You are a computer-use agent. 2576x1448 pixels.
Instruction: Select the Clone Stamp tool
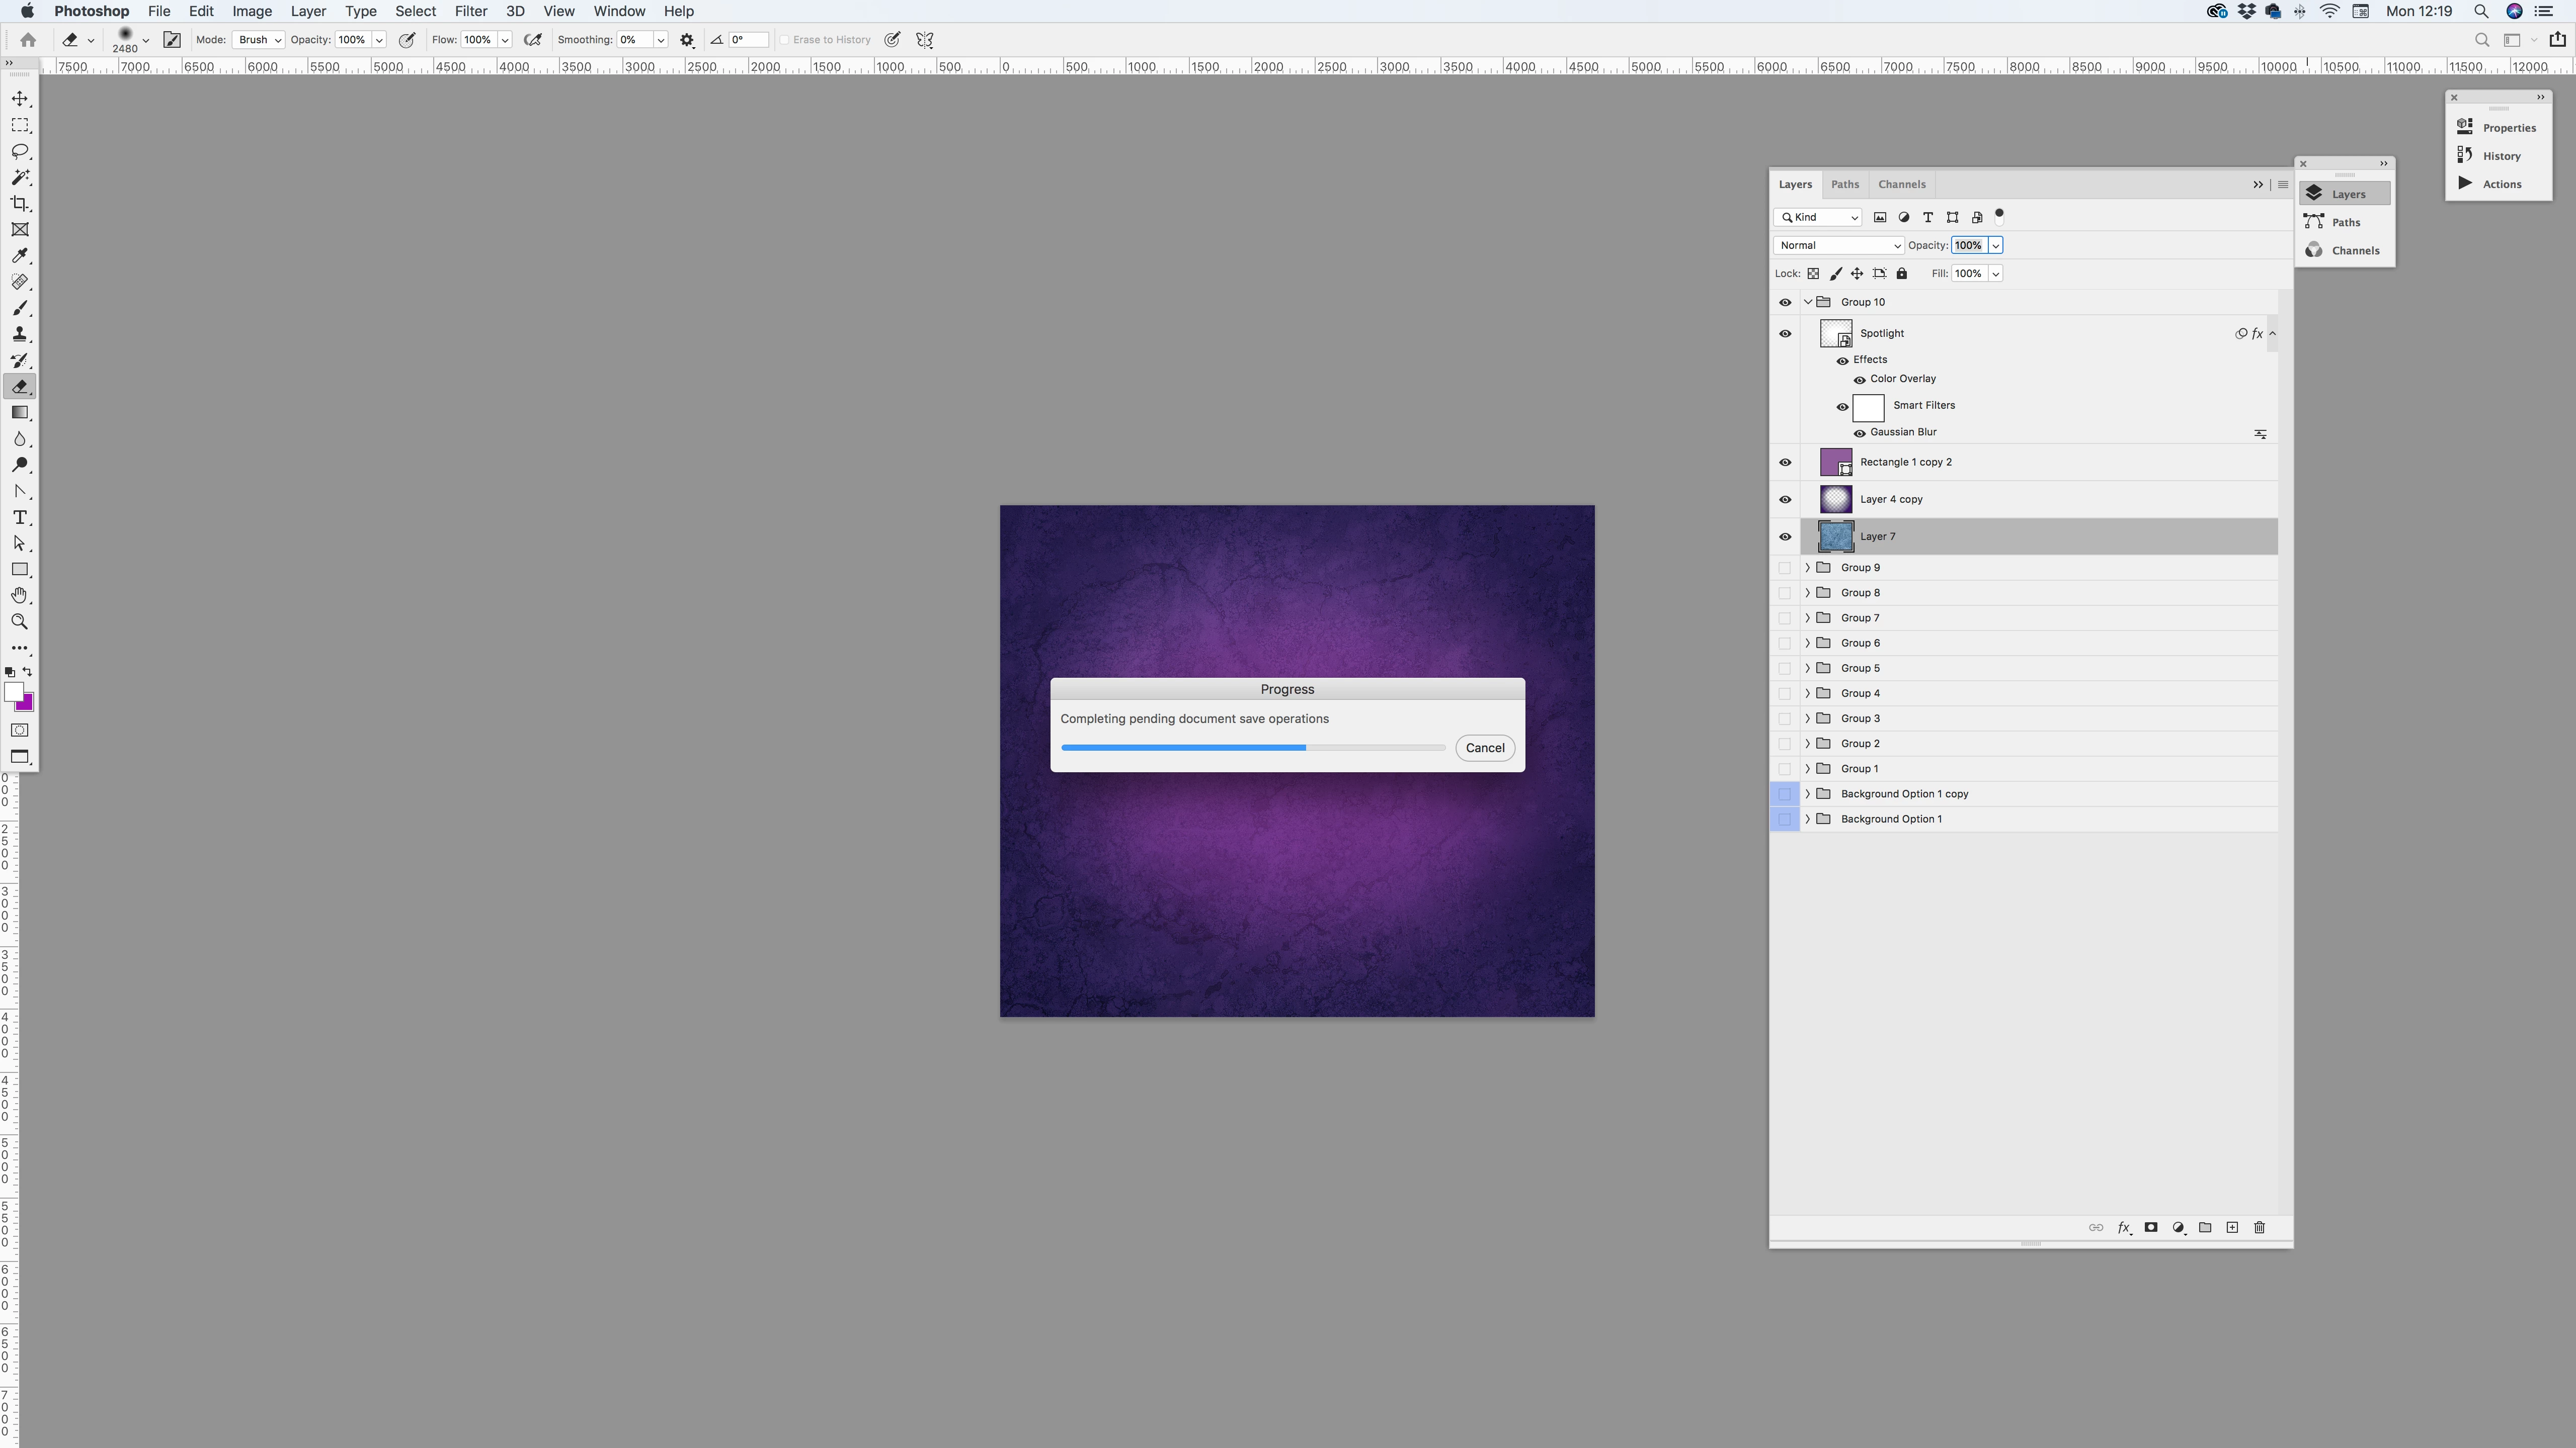coord(20,335)
